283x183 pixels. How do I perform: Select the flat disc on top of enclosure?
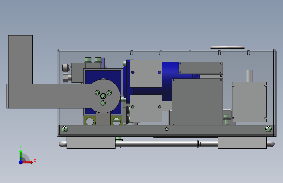pos(228,47)
